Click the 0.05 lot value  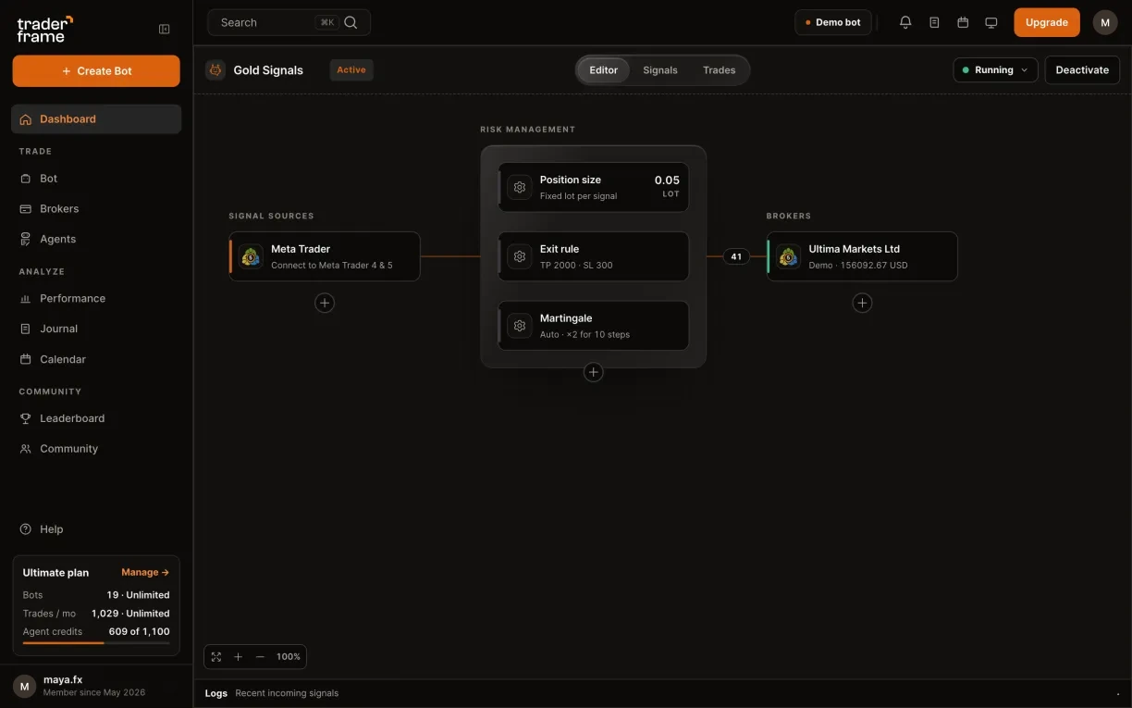[667, 180]
